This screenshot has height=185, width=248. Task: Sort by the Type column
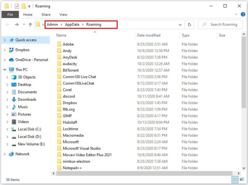[x=185, y=35]
